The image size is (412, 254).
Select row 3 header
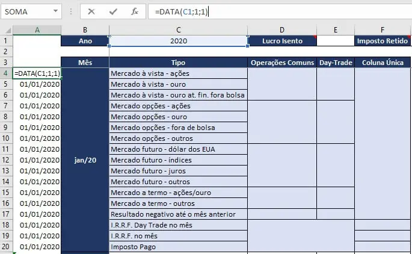point(6,63)
